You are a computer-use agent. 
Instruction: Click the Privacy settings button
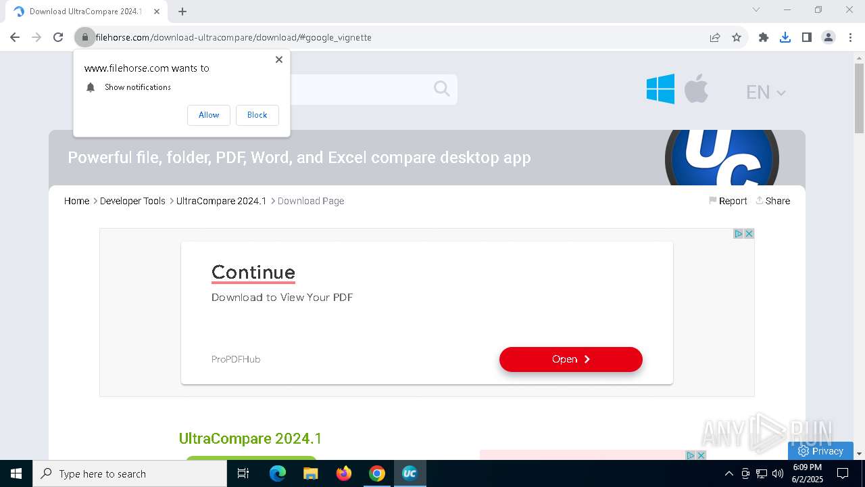(x=820, y=451)
